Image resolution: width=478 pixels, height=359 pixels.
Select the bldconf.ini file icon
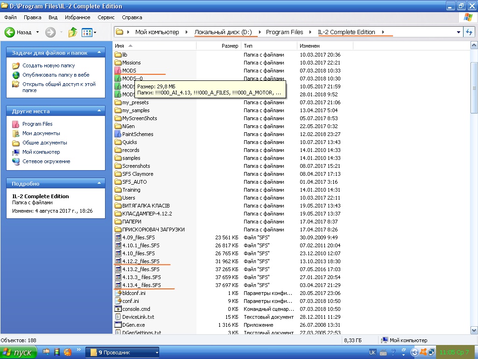[118, 293]
